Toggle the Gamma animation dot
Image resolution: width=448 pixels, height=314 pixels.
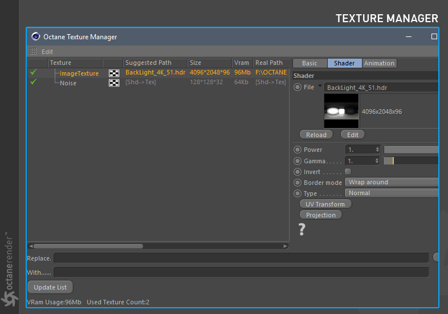click(298, 161)
